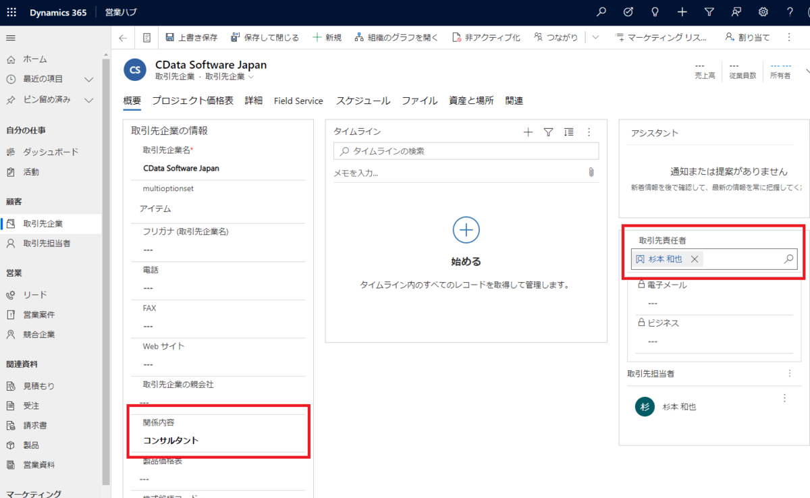This screenshot has width=810, height=498.
Task: Open the 関係内容 コンサルタント field
Action: pyautogui.click(x=171, y=441)
